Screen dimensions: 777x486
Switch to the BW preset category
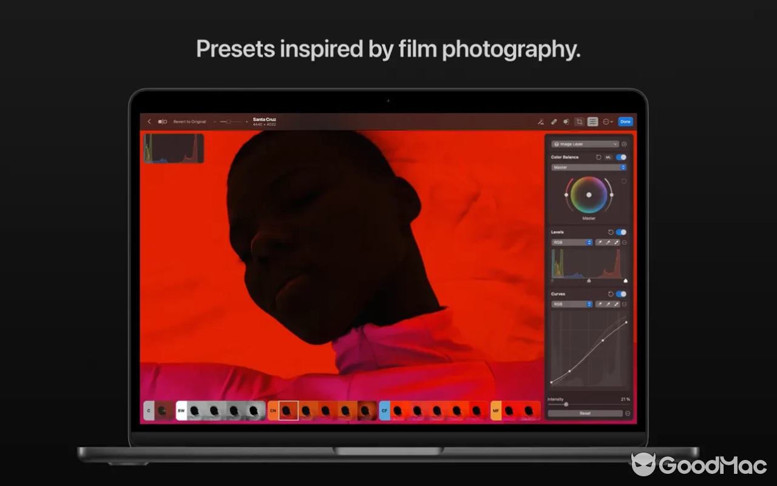pos(180,411)
